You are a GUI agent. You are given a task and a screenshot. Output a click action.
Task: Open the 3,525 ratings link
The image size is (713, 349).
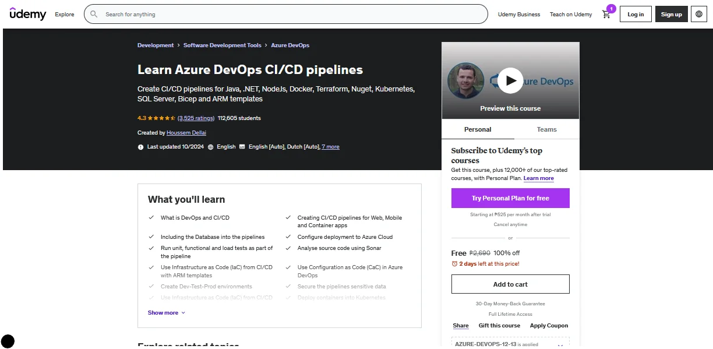tap(196, 118)
